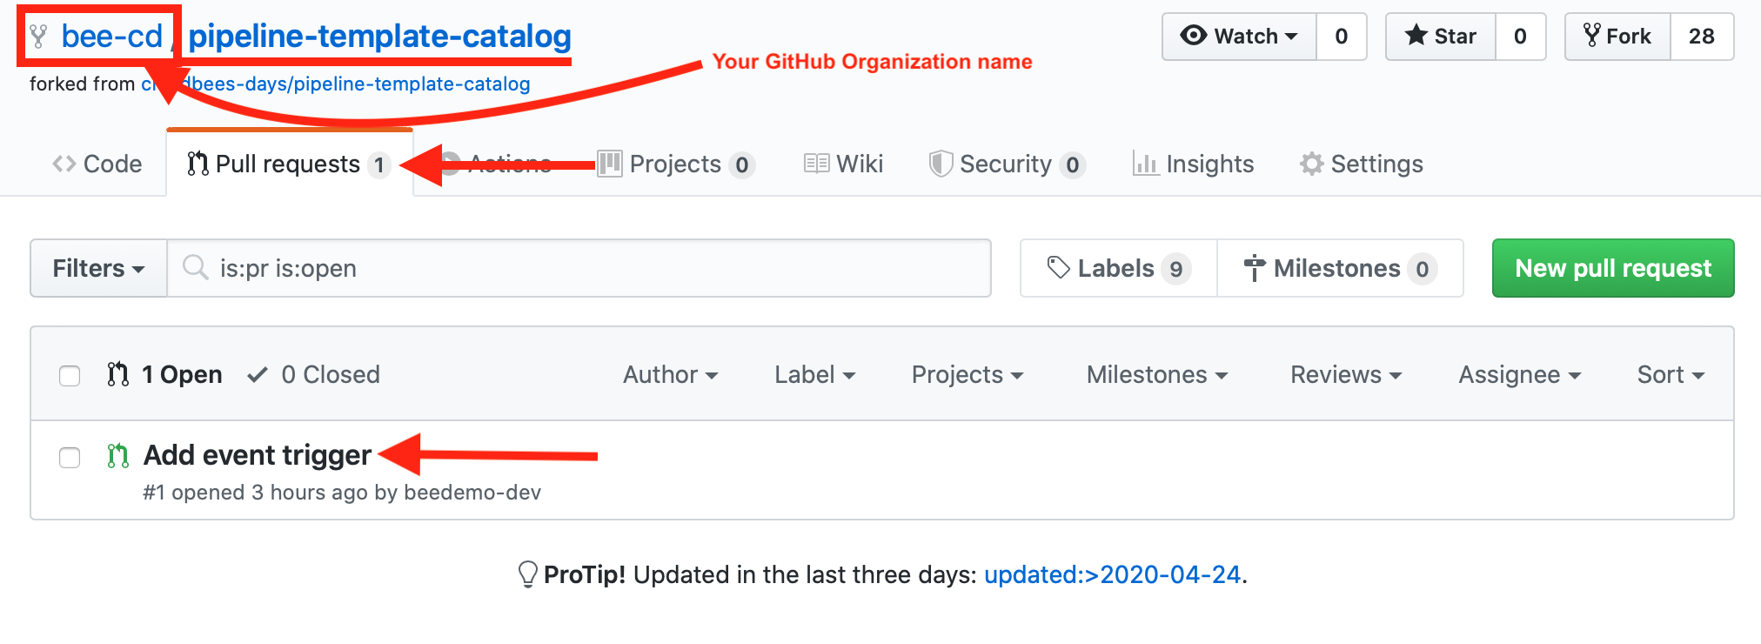Click the star icon on Star button

pyautogui.click(x=1416, y=36)
